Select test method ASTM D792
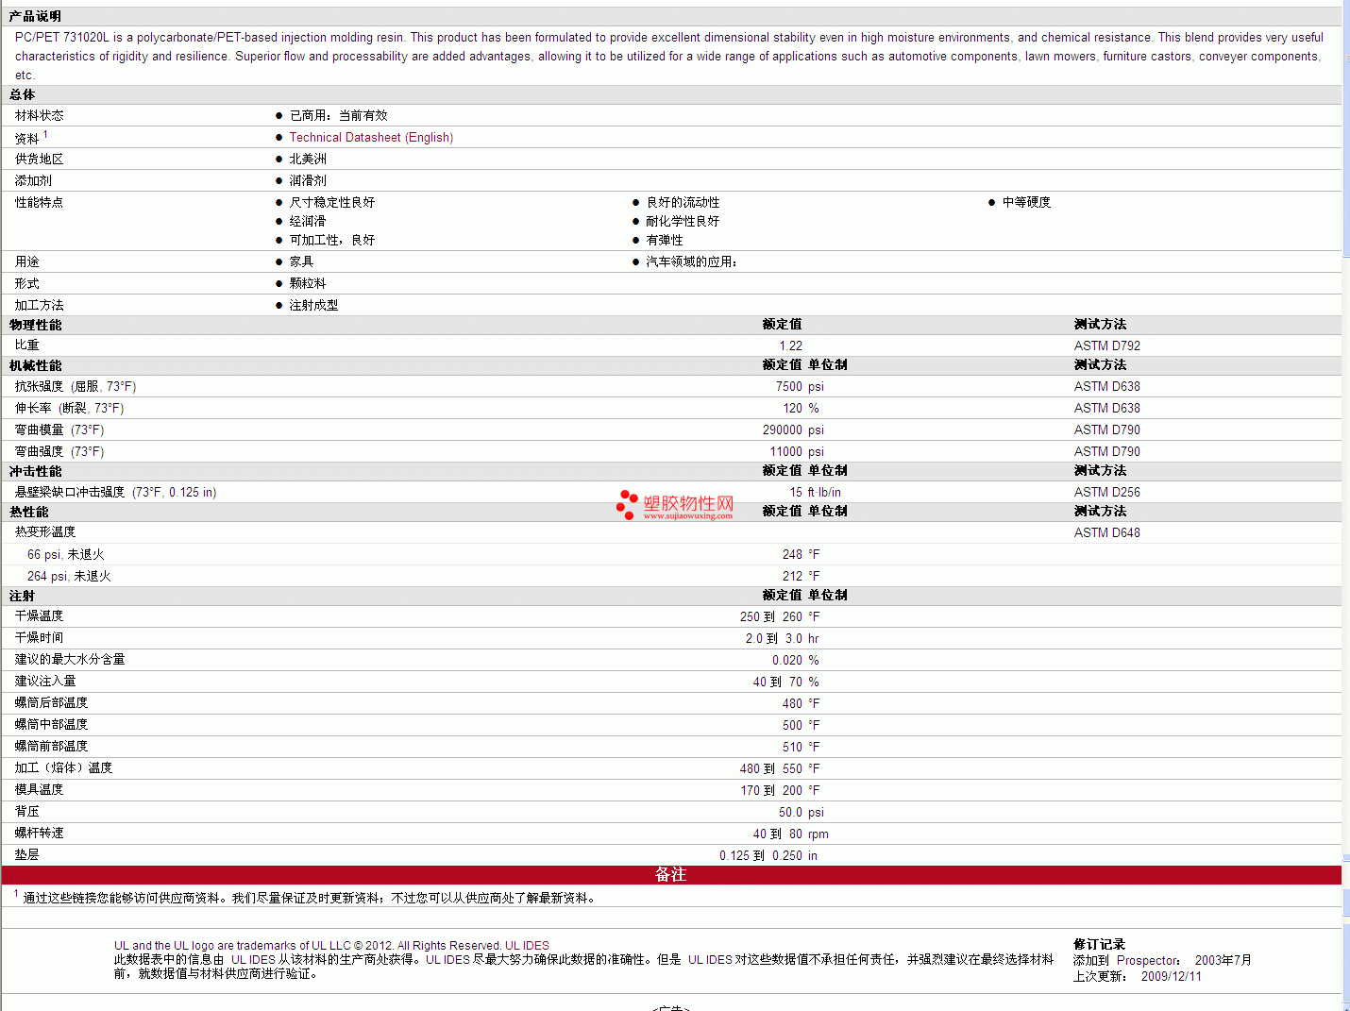 (x=1106, y=345)
